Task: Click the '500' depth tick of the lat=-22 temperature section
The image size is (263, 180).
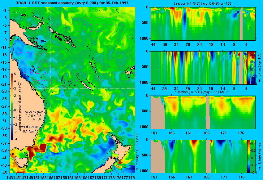Action: coord(145,111)
